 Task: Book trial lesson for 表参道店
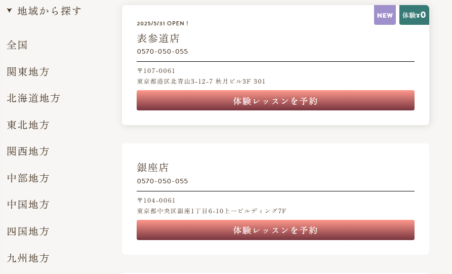pos(275,100)
